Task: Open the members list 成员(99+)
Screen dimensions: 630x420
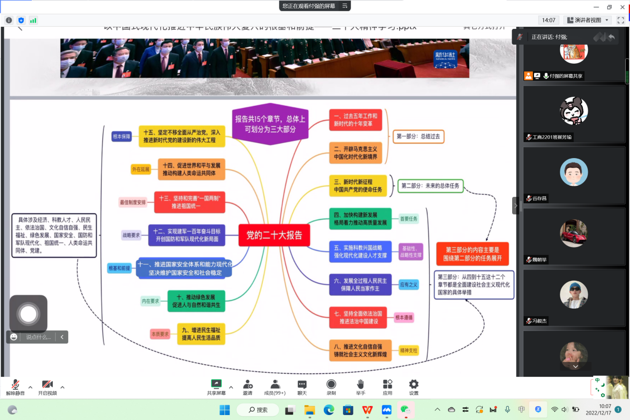Action: (274, 387)
